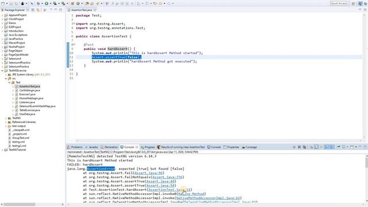Collapse the src folder node
The image size is (368, 207).
tap(6, 78)
